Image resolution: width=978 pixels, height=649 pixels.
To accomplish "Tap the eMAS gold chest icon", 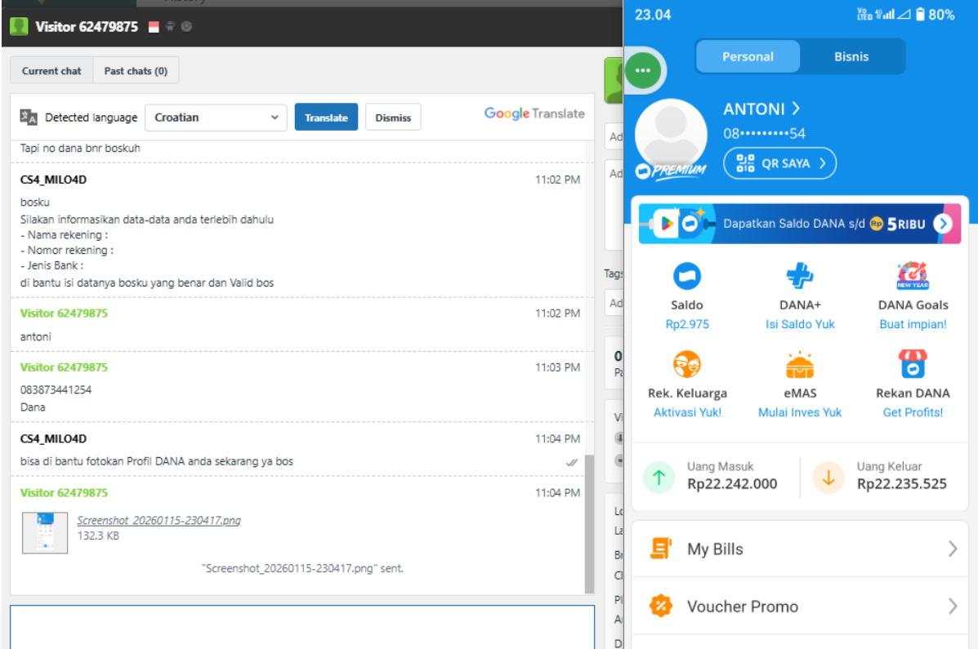I will click(x=800, y=365).
